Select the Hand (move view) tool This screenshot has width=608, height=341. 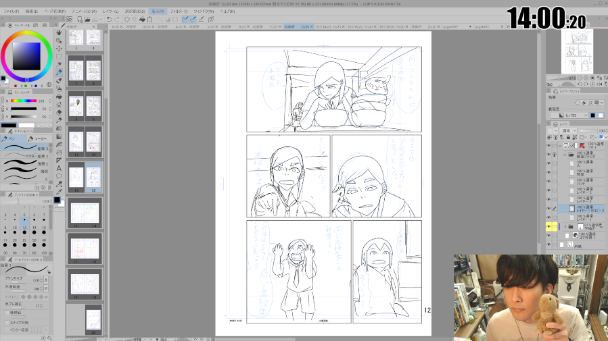(59, 33)
